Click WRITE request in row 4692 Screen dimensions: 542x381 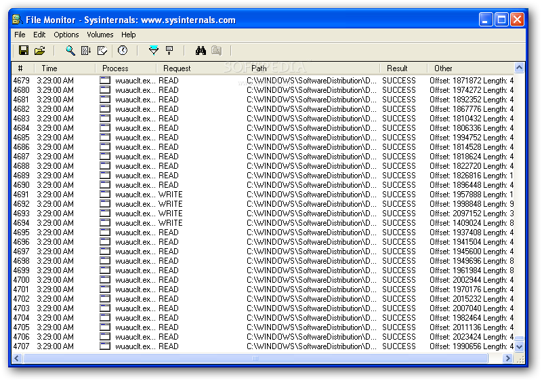(x=171, y=204)
